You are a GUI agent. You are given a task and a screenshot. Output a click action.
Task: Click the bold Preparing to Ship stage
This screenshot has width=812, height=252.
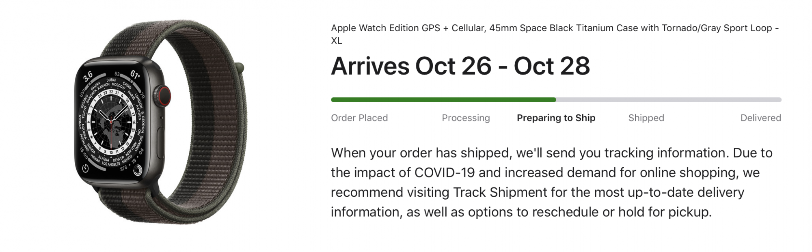[556, 118]
